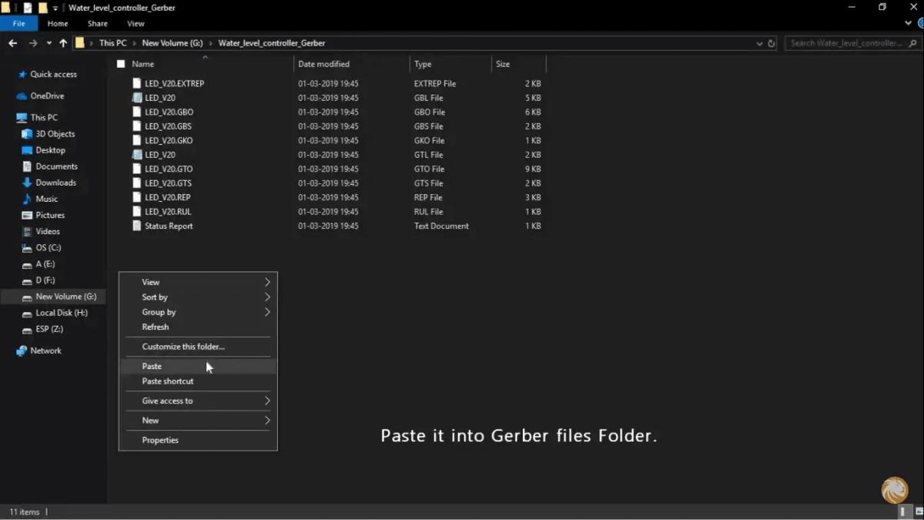The image size is (924, 520).
Task: Open the address bar history dropdown
Action: tap(760, 43)
